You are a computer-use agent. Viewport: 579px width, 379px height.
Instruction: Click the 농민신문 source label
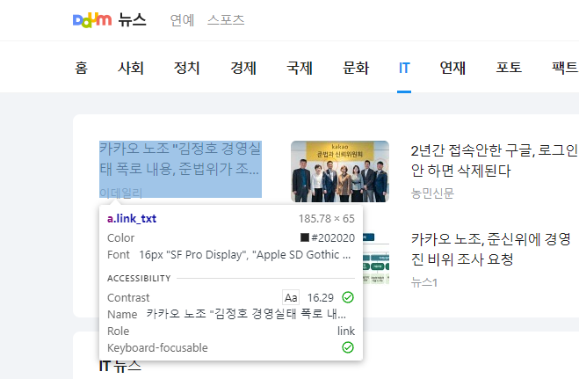[x=432, y=193]
